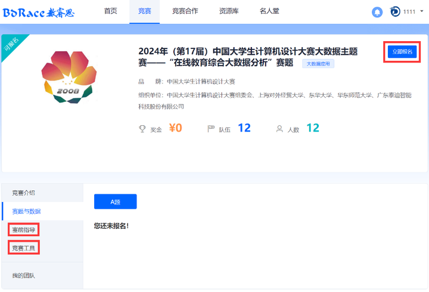Viewport: 429px width, 292px height.
Task: Open the BdRace logo homepage
Action: pyautogui.click(x=38, y=13)
